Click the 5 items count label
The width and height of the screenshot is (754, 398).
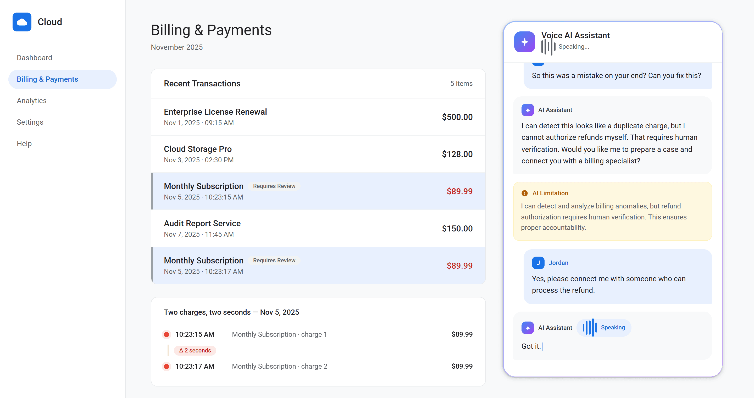(461, 84)
